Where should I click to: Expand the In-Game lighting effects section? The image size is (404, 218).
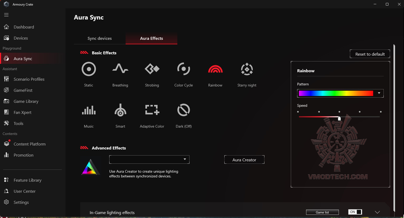377,212
